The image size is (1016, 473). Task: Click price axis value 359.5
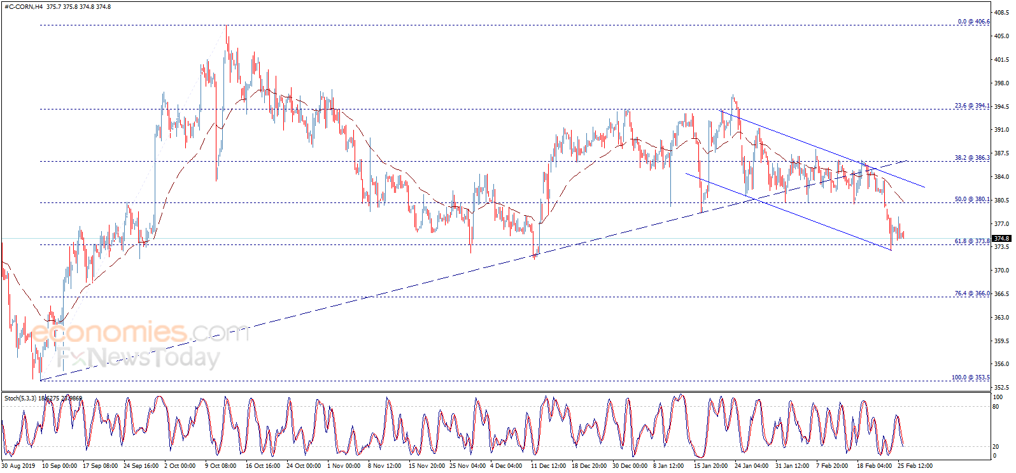(x=1002, y=341)
